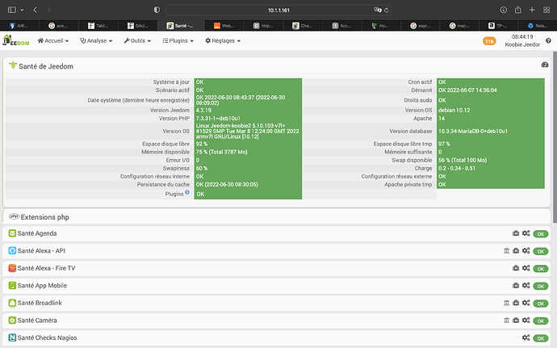Screen dimensions: 557x348
Task: Click the OK badge for Santé Caméra
Action: 541,321
